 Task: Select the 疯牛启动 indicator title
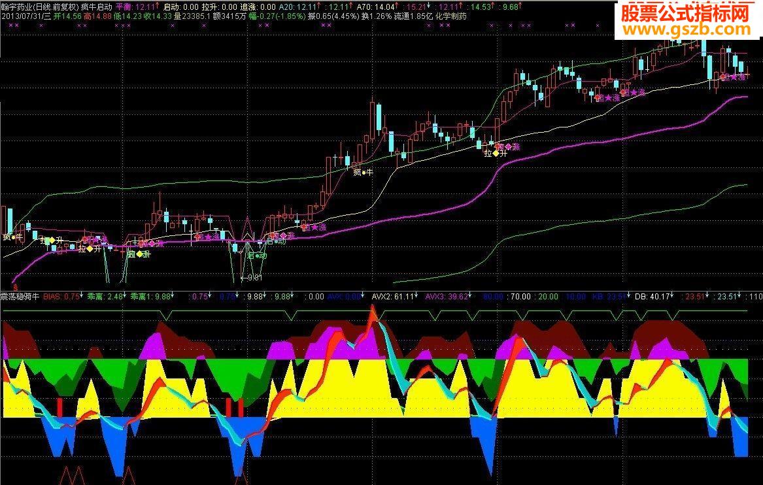tap(96, 7)
